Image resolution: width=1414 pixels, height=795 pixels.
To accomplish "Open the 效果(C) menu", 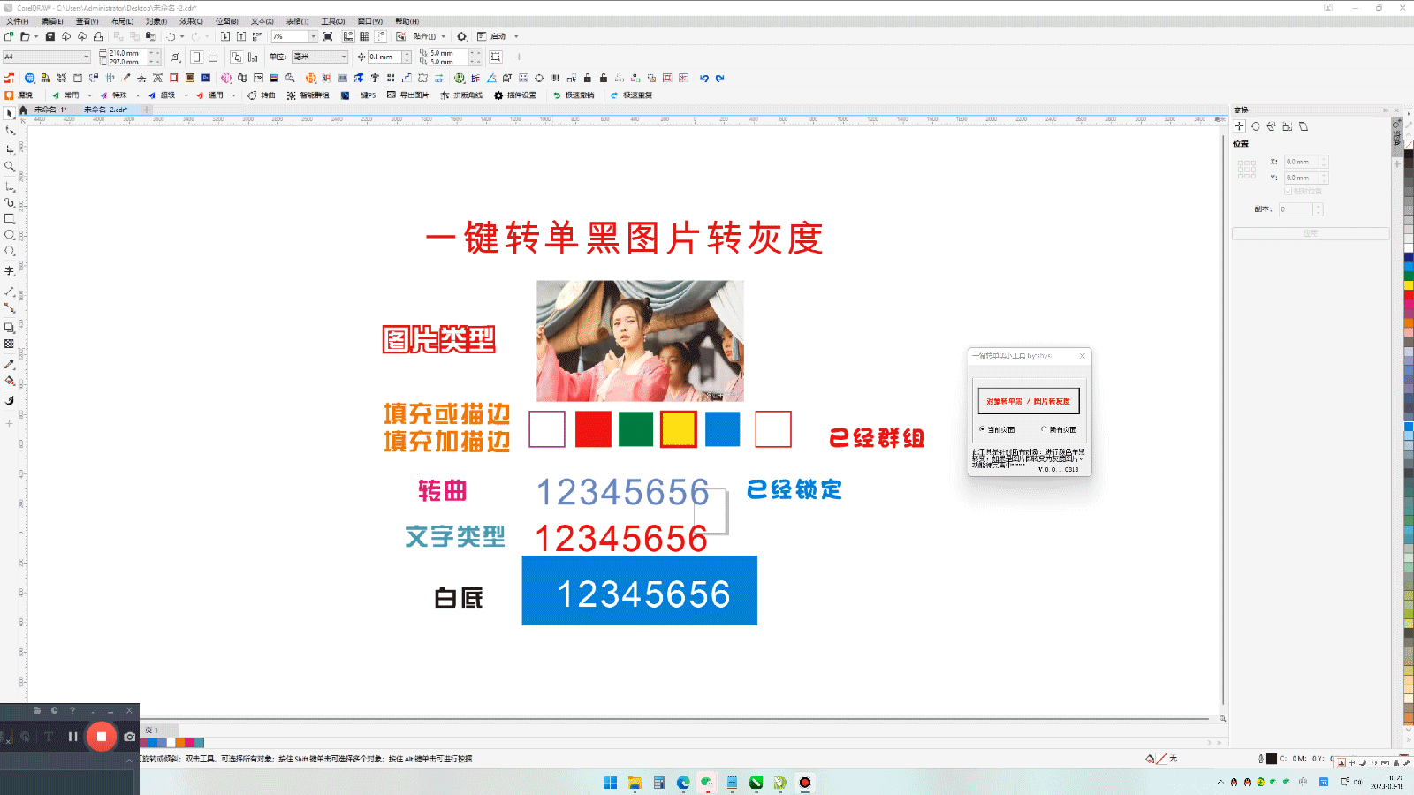I will (191, 21).
